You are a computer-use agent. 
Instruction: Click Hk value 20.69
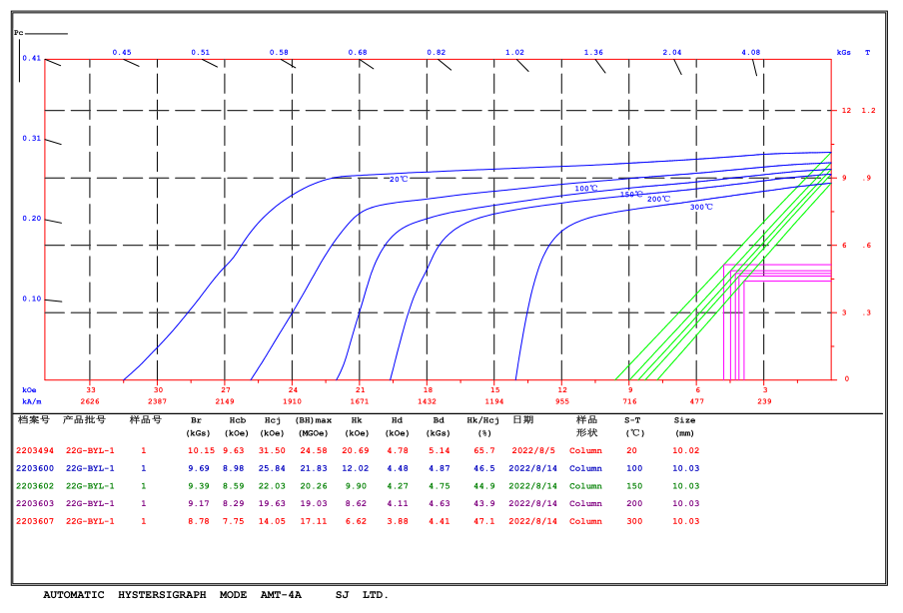[356, 450]
